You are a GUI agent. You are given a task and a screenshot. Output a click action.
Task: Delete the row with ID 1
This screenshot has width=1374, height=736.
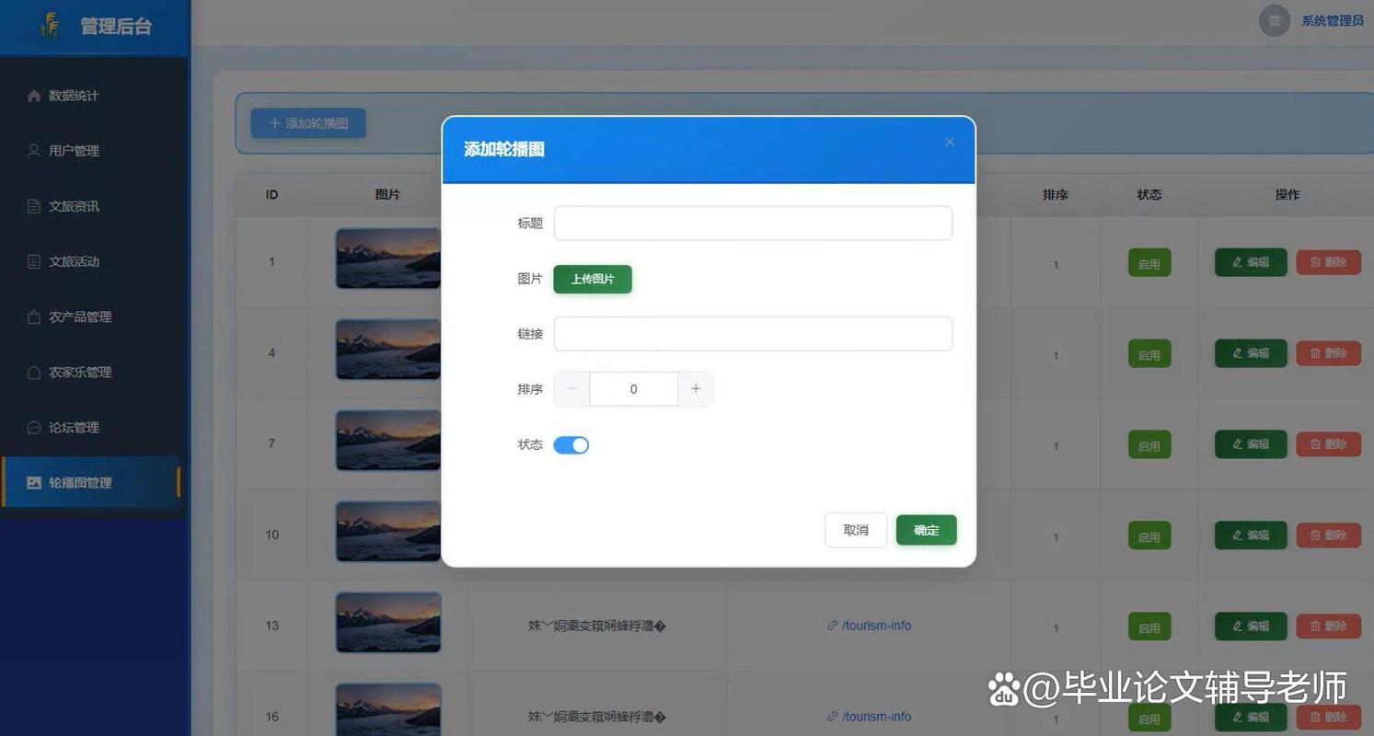pos(1328,262)
